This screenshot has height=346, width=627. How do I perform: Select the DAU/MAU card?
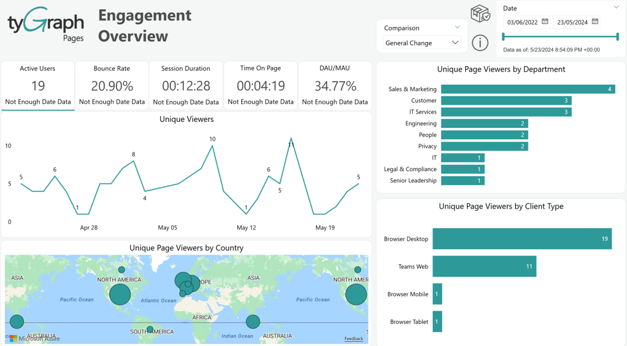point(335,85)
